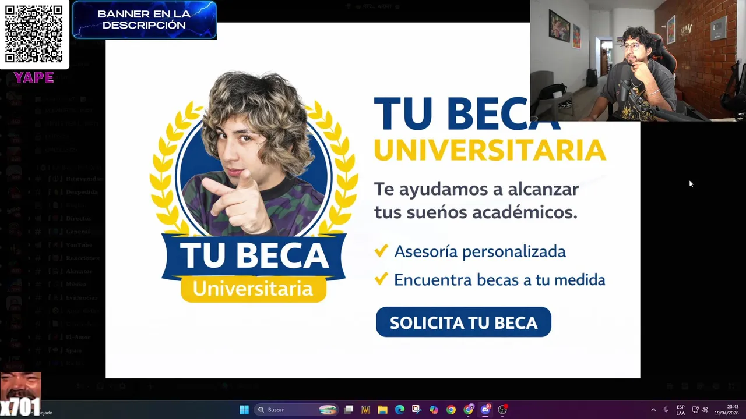
Task: Open Task View from the taskbar
Action: point(349,410)
